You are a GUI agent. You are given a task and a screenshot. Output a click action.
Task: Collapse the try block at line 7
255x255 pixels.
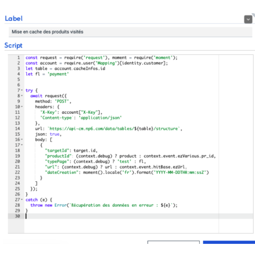coord(22,91)
